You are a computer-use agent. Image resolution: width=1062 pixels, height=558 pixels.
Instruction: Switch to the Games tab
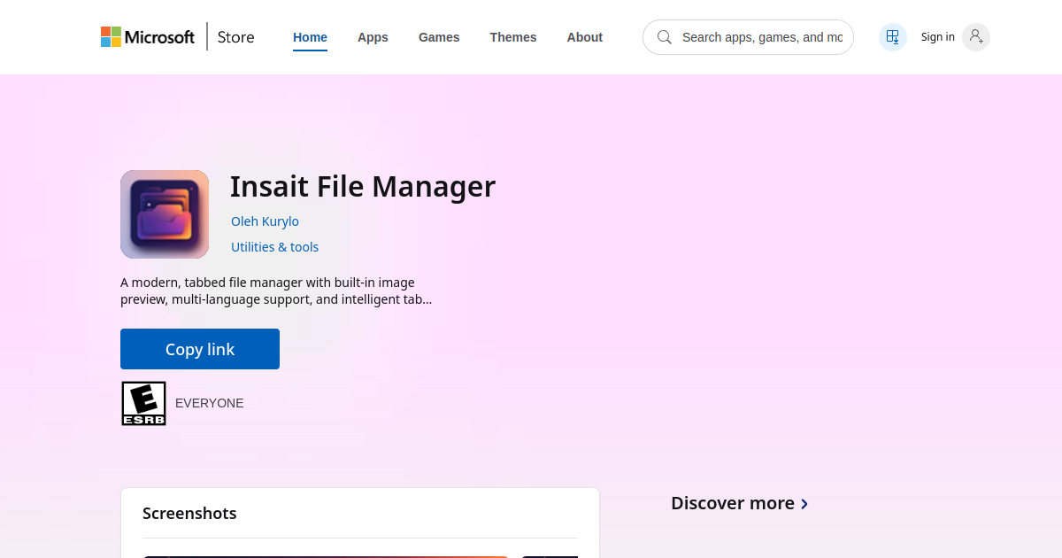point(439,37)
